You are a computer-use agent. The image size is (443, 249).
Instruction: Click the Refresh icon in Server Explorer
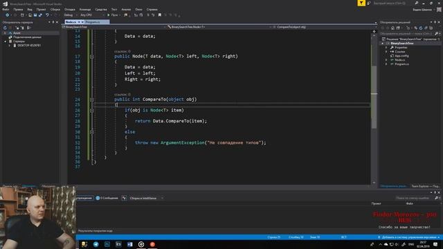pyautogui.click(x=5, y=28)
